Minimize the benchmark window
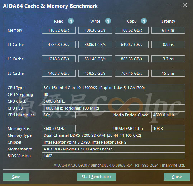This screenshot has height=186, width=193. pos(168,5)
